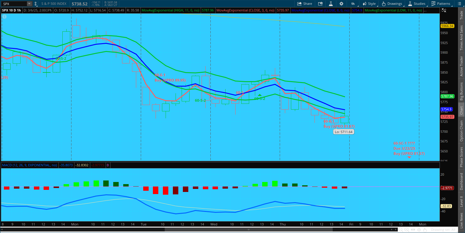
Task: Click the collapse arrows icon above price axis
Action: click(444, 10)
